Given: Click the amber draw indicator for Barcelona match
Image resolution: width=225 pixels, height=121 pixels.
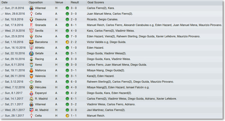Looking at the screenshot, I should point(67,42).
